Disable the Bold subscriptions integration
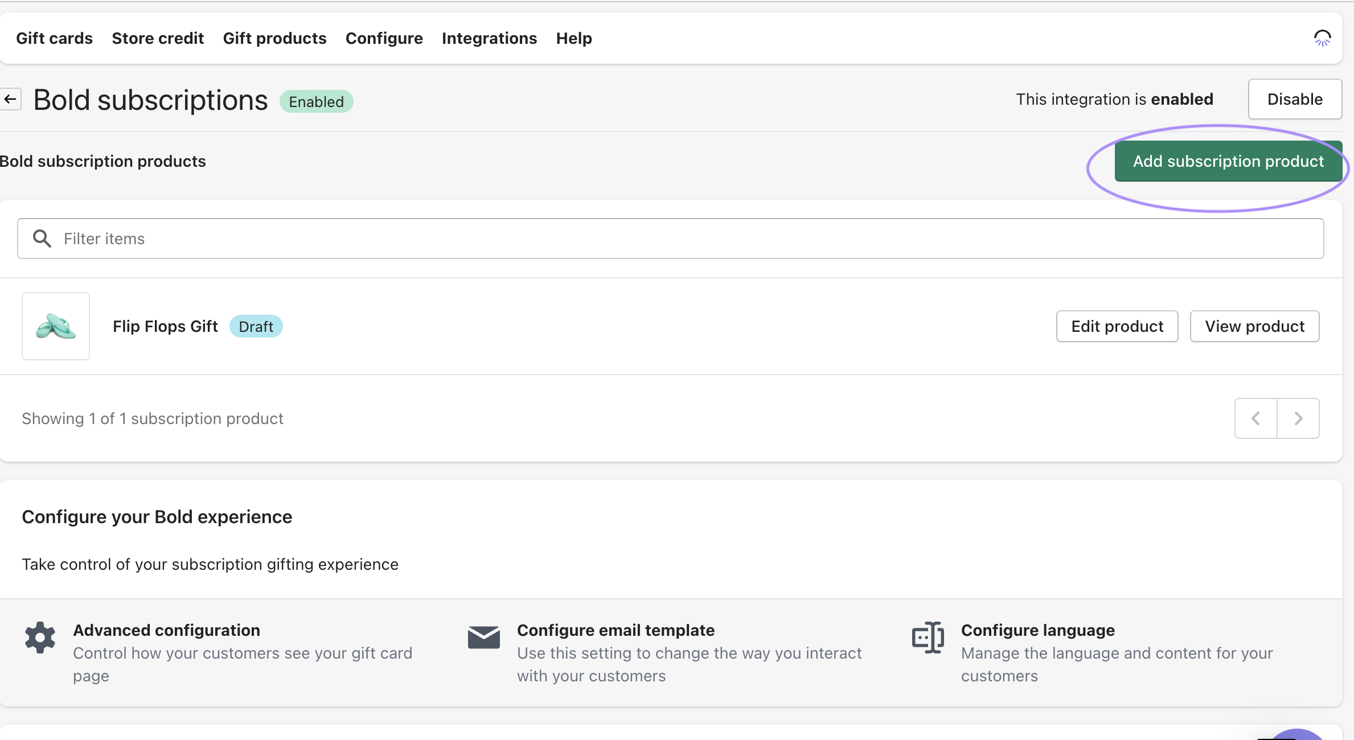Image resolution: width=1354 pixels, height=740 pixels. [1294, 99]
